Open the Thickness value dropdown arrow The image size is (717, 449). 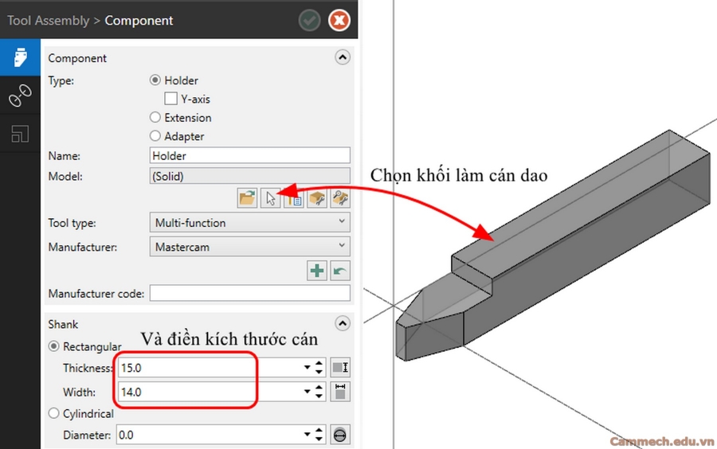tap(307, 367)
